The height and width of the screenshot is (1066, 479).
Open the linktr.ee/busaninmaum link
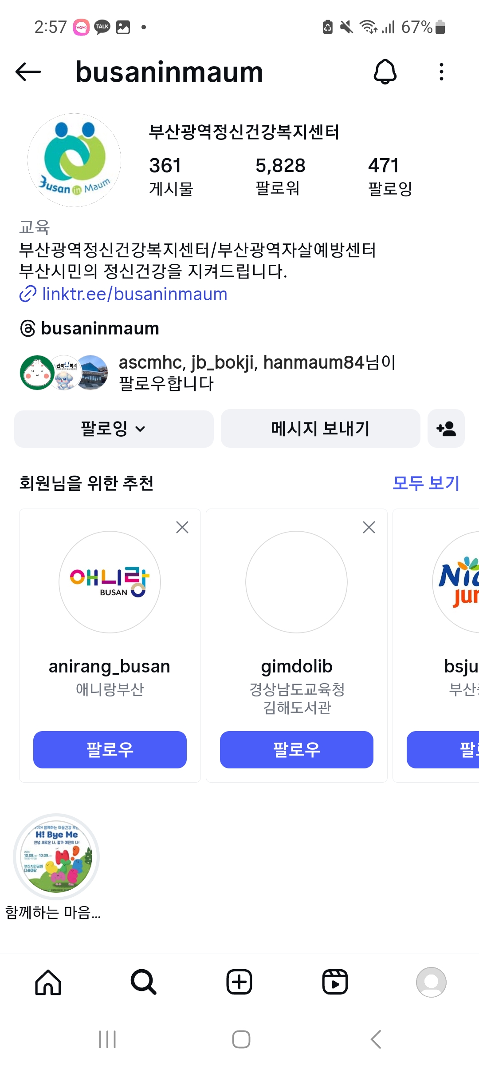tap(134, 294)
